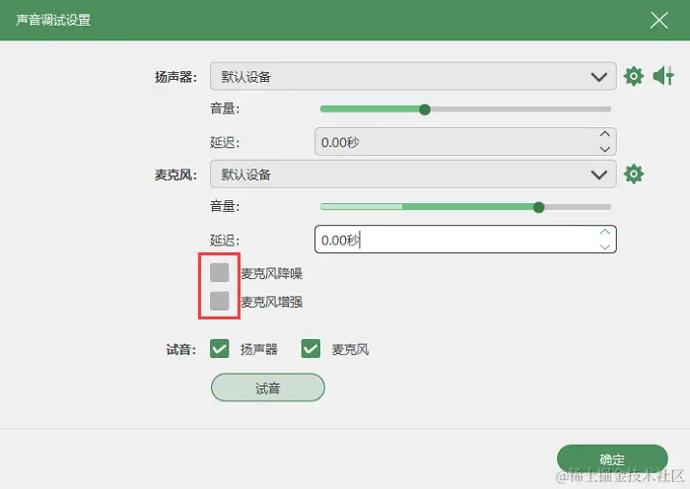This screenshot has width=690, height=489.
Task: Click the 麦克风增强 label text
Action: point(271,302)
